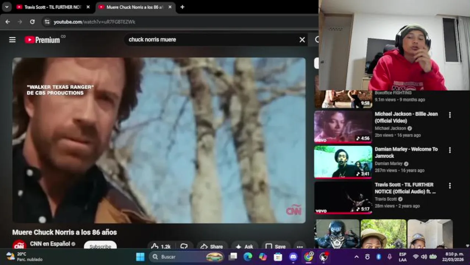Open more actions ellipsis under the video
The image size is (470, 265).
tap(300, 247)
